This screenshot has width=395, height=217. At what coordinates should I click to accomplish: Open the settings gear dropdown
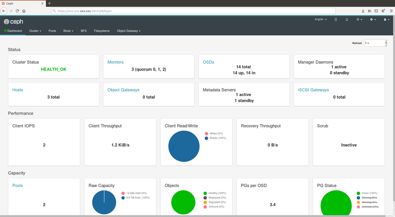point(373,20)
